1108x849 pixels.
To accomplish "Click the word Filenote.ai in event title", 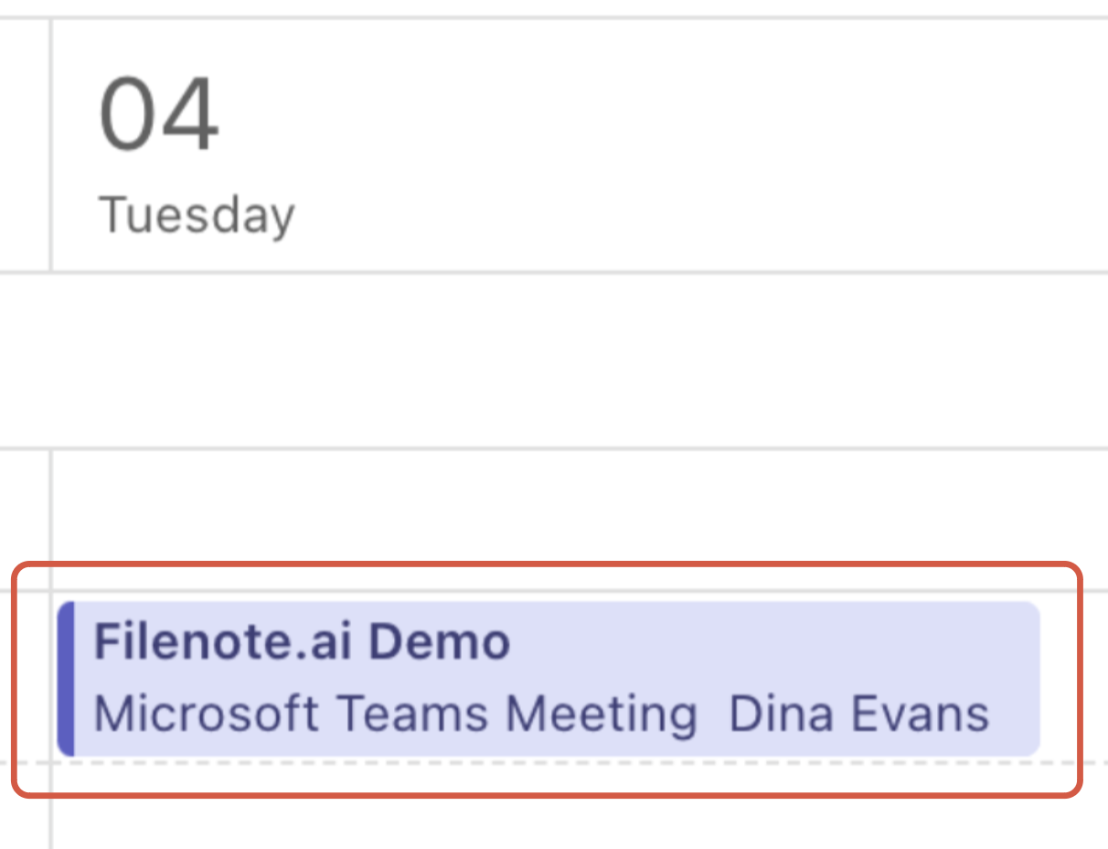I will (225, 642).
